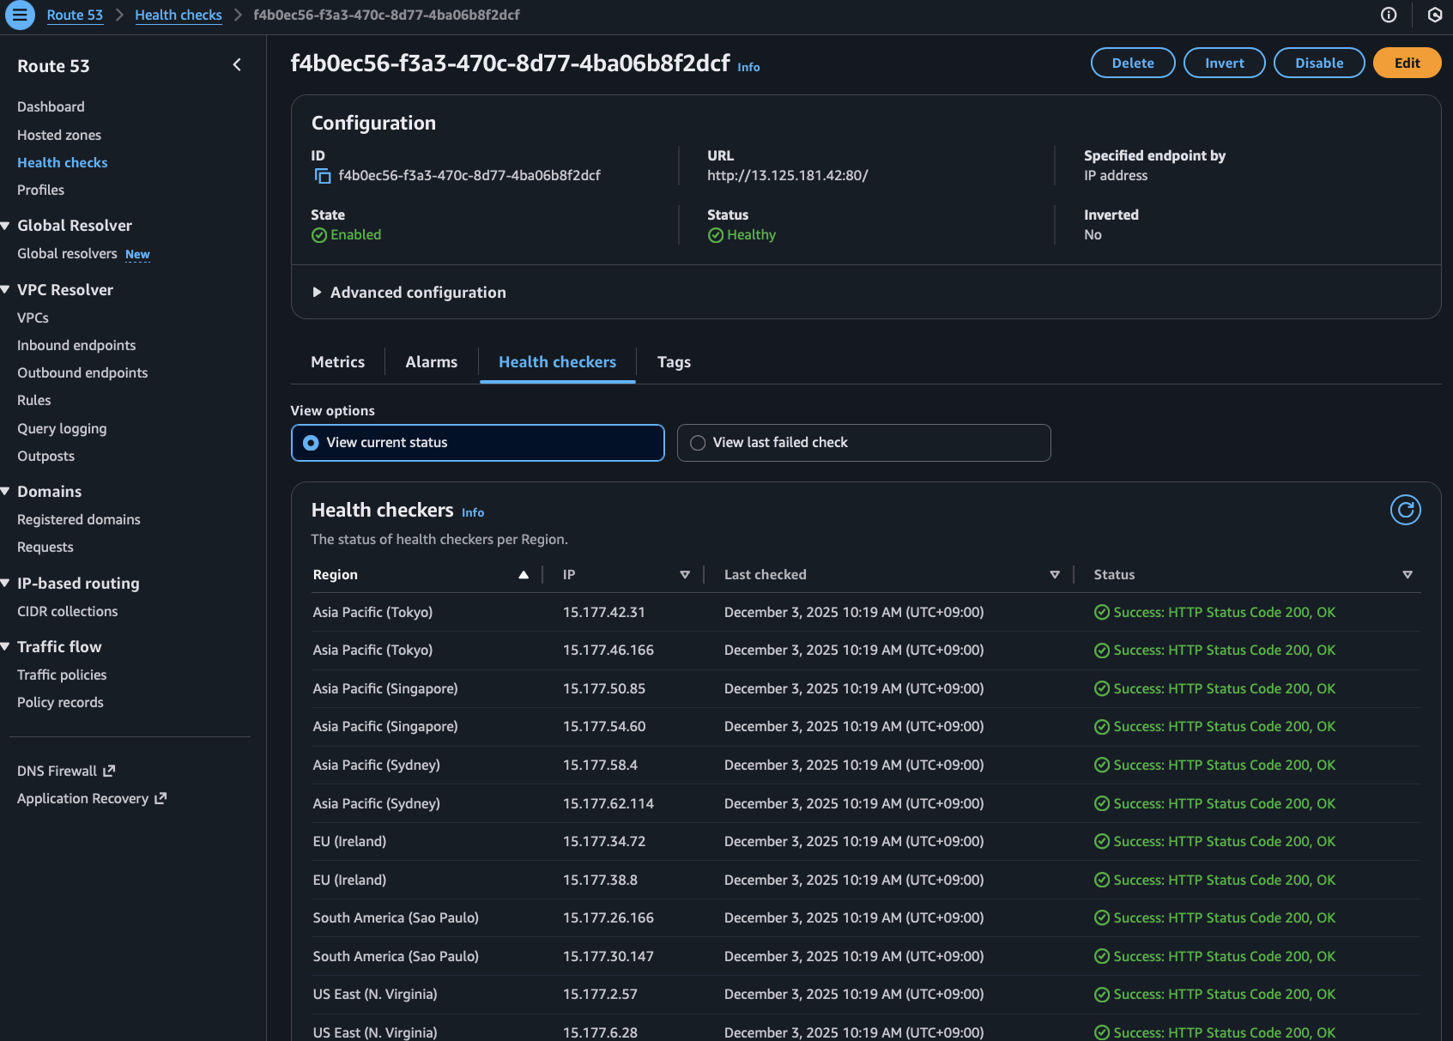Switch to the Metrics tab

tap(337, 362)
